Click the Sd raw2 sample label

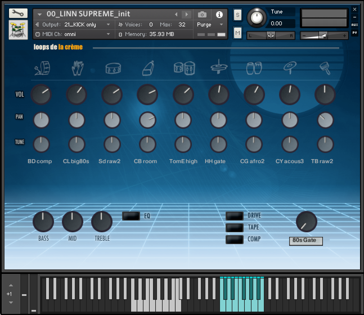(109, 161)
